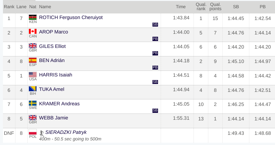
Task: Open WEBB Jamie's athlete profile
Action: [54, 118]
